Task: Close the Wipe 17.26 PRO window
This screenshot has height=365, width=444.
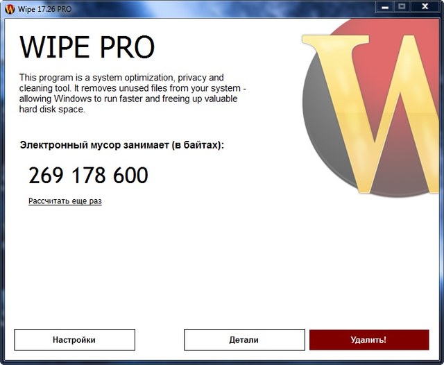Action: 425,7
